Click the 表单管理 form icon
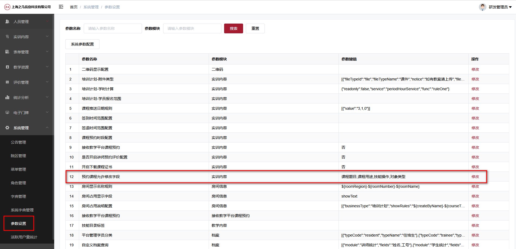The height and width of the screenshot is (249, 516). coord(7,52)
